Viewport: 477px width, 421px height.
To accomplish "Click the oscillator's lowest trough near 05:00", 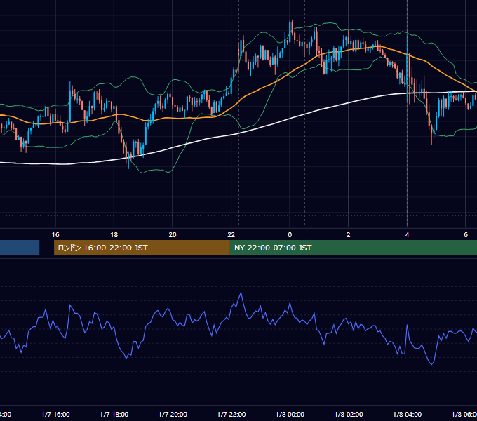I will [x=431, y=363].
